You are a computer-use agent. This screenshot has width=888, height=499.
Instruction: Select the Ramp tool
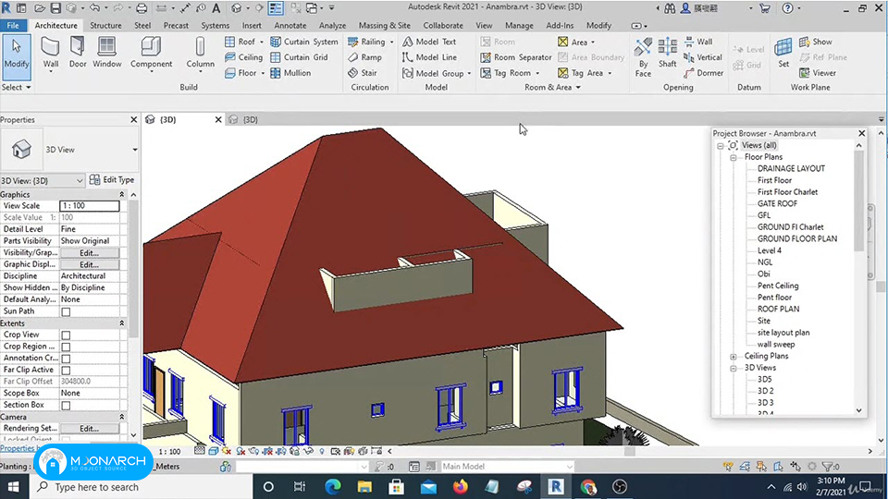[364, 57]
